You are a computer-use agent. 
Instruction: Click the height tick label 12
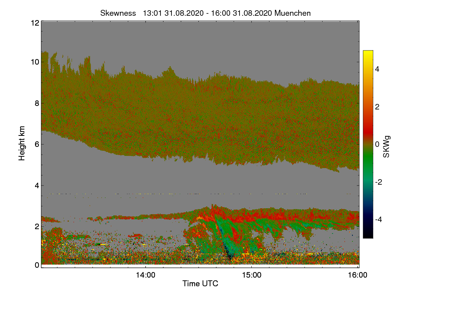(35, 23)
